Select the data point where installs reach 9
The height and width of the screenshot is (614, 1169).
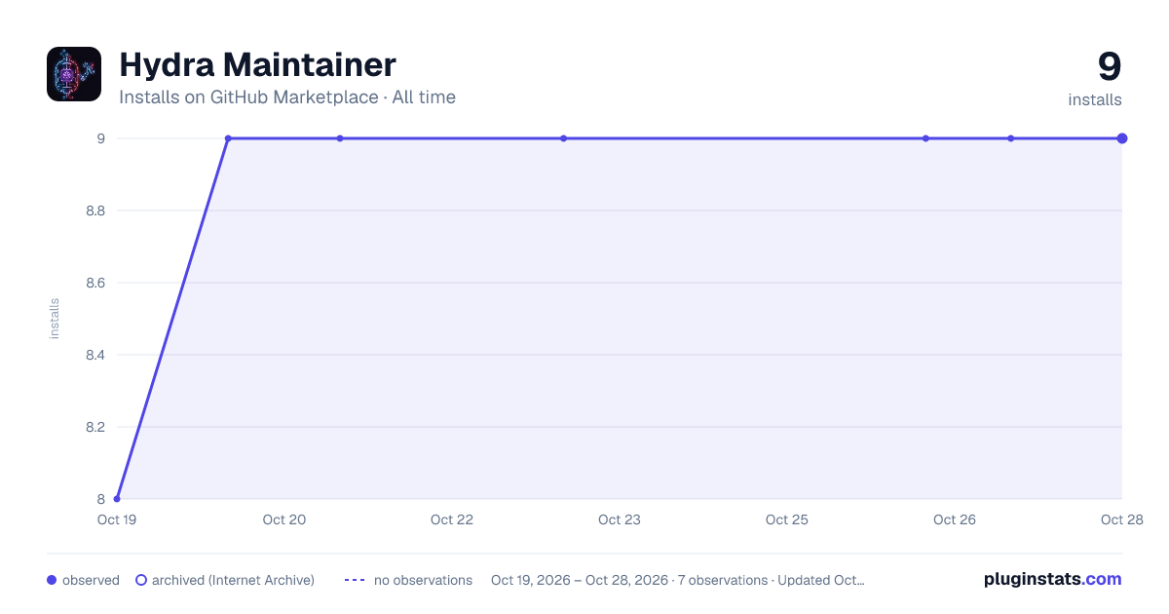228,138
